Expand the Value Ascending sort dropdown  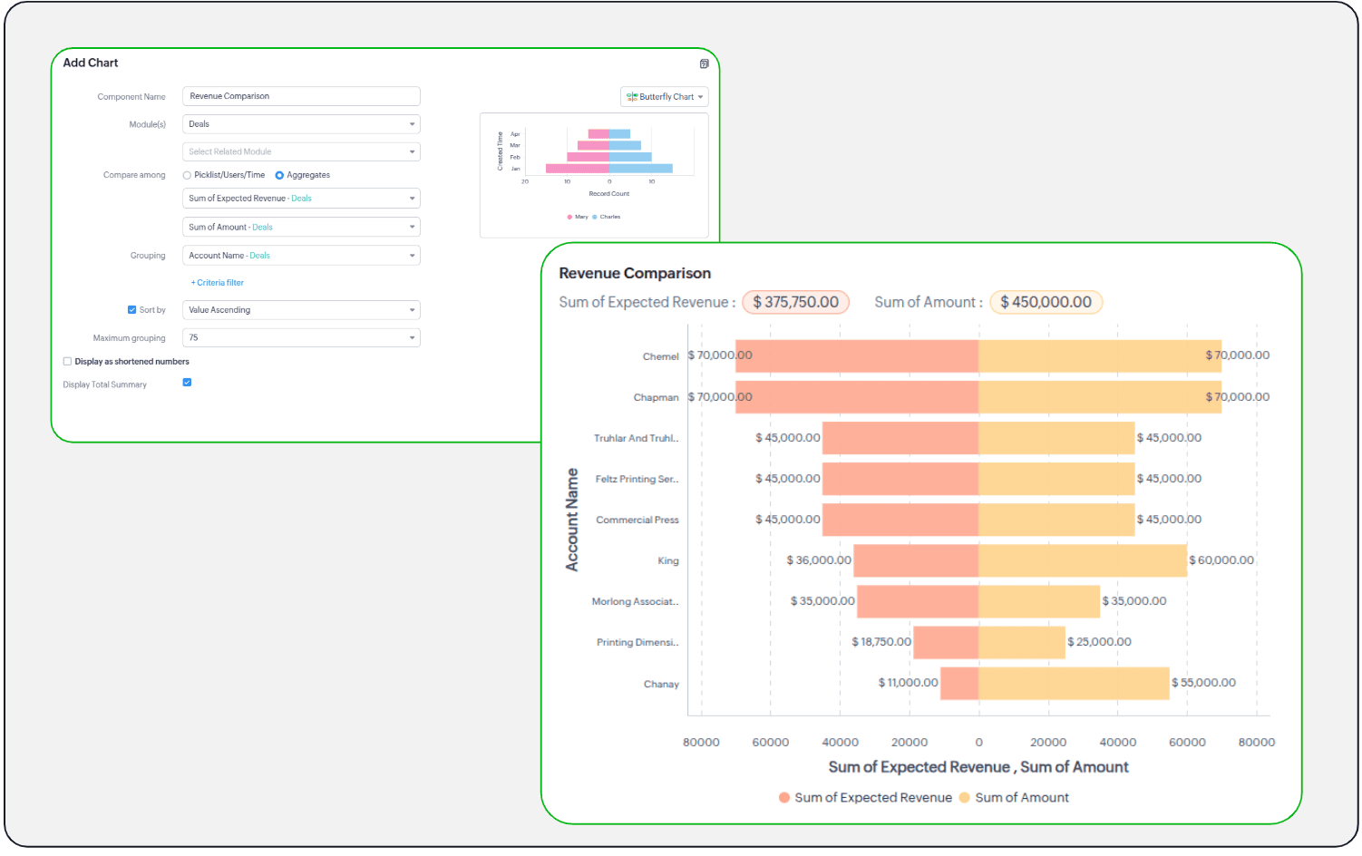click(x=301, y=310)
